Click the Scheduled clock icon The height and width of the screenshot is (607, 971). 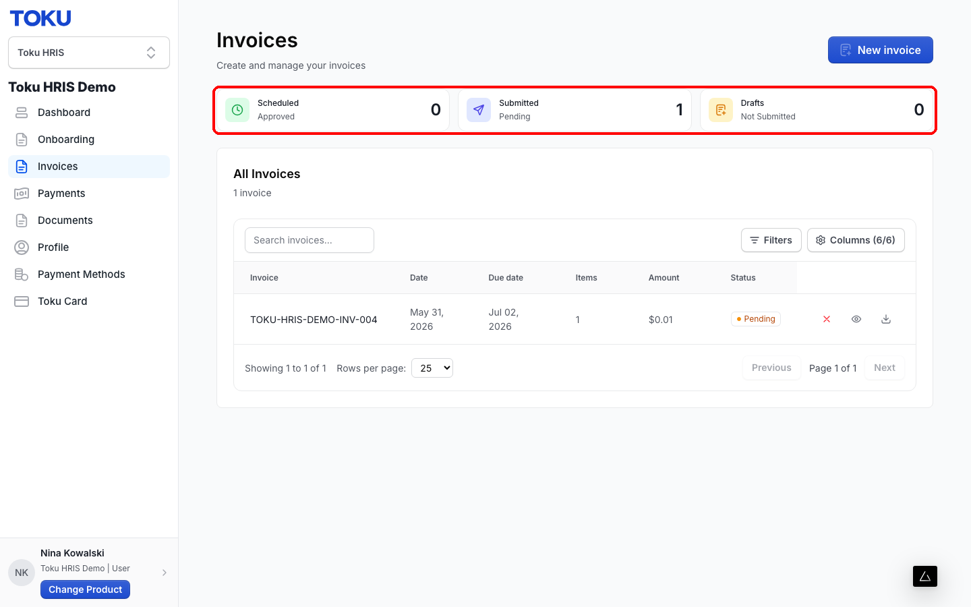coord(237,110)
